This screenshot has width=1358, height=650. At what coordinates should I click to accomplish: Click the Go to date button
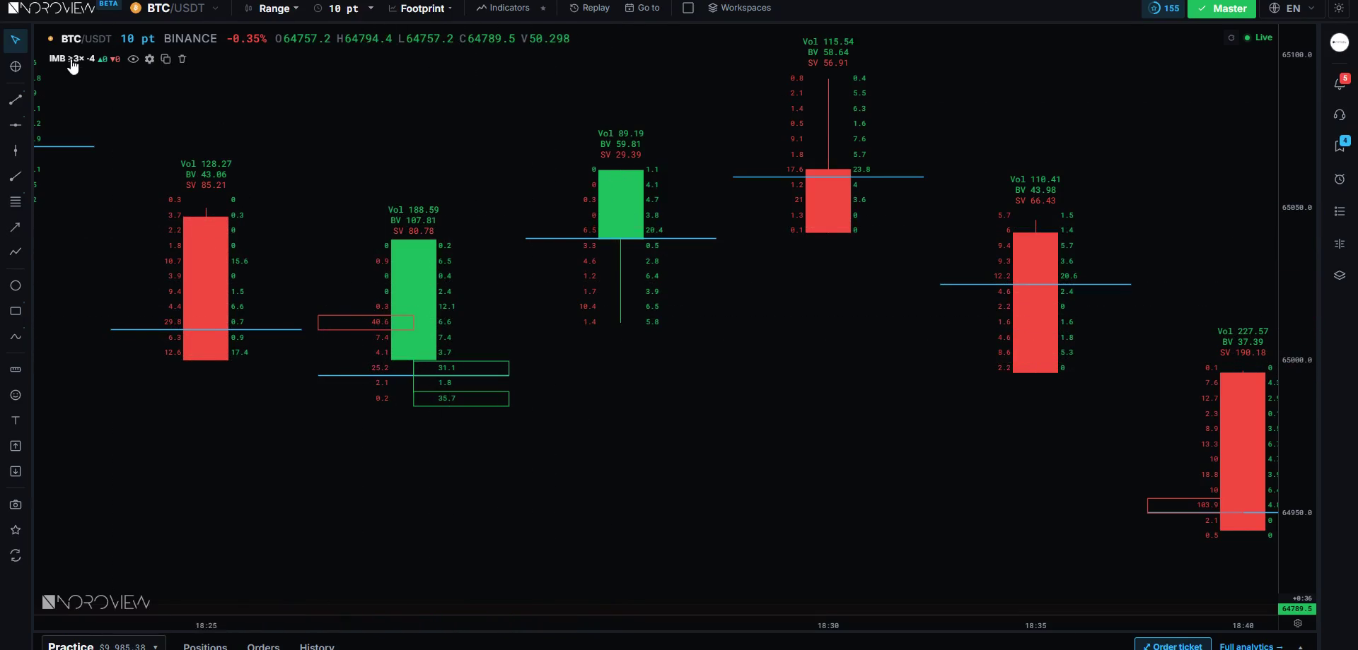[x=642, y=8]
